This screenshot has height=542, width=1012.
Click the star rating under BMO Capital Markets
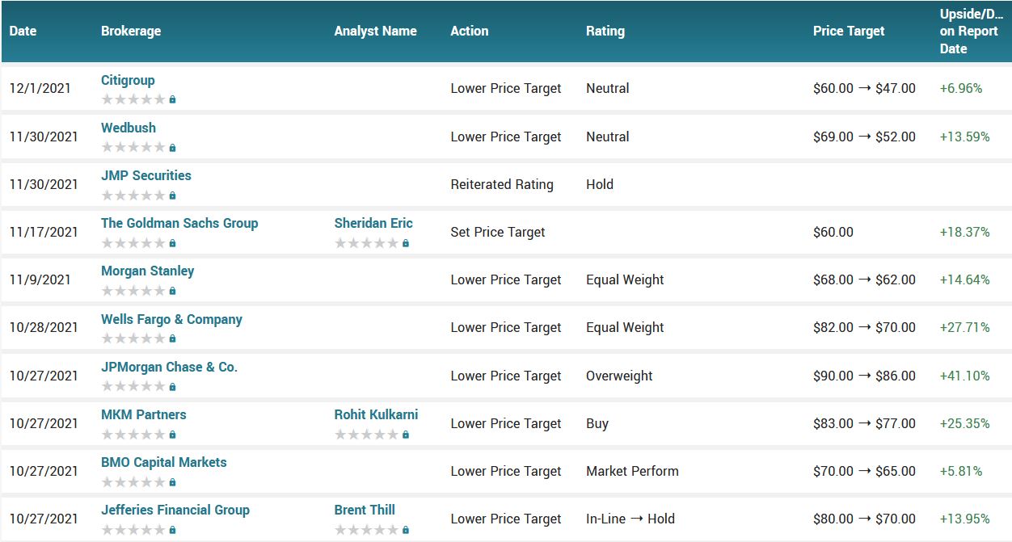133,481
